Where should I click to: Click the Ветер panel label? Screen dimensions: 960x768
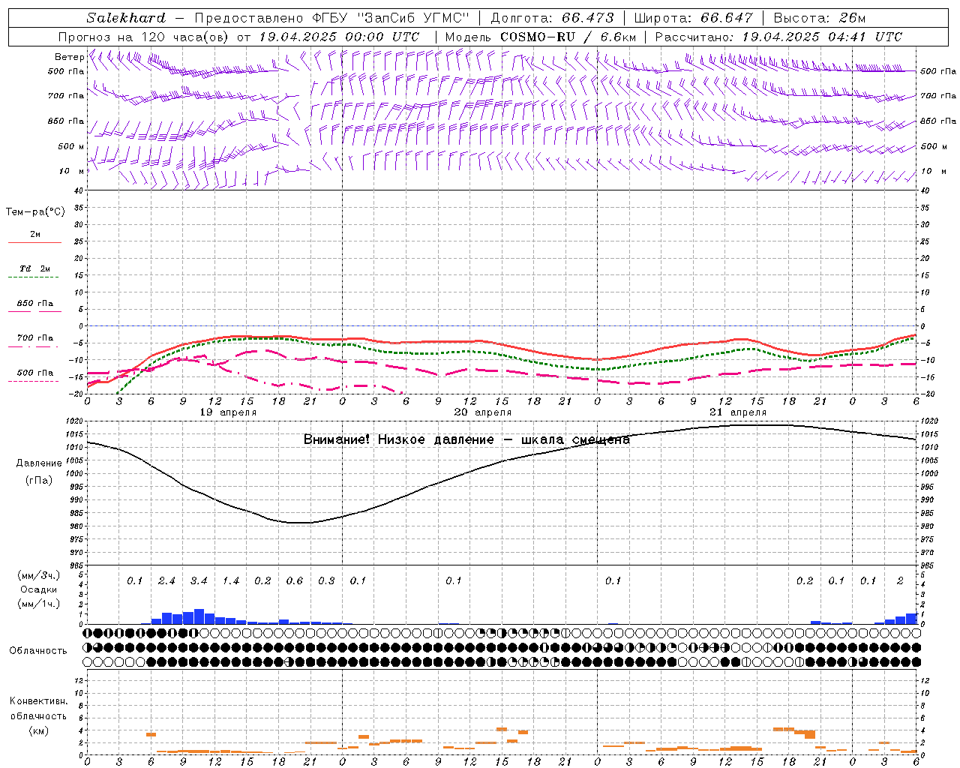pos(69,57)
